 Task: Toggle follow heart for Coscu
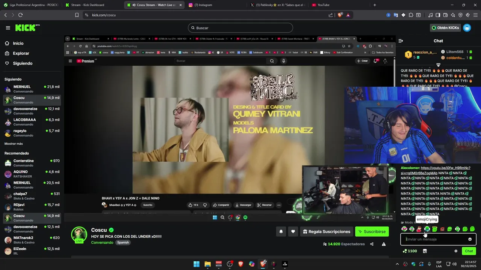293,232
